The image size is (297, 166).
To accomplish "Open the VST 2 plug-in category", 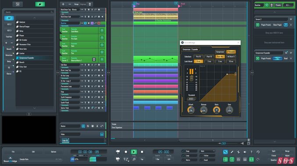I will click(9, 24).
